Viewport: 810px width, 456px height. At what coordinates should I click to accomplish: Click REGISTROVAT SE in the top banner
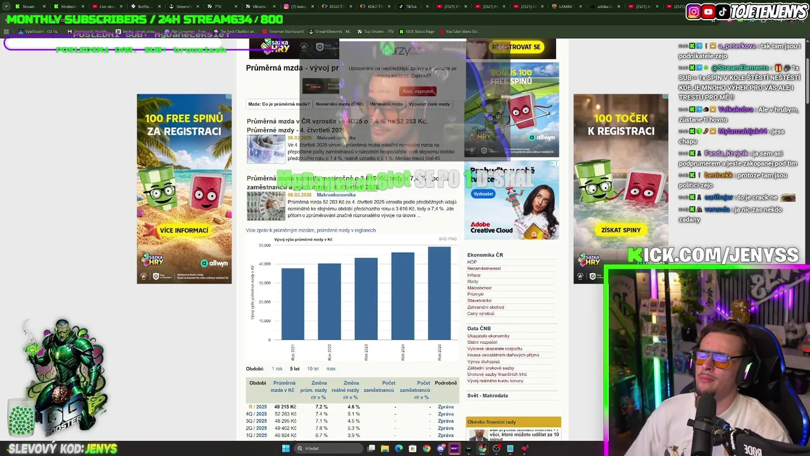pyautogui.click(x=516, y=47)
